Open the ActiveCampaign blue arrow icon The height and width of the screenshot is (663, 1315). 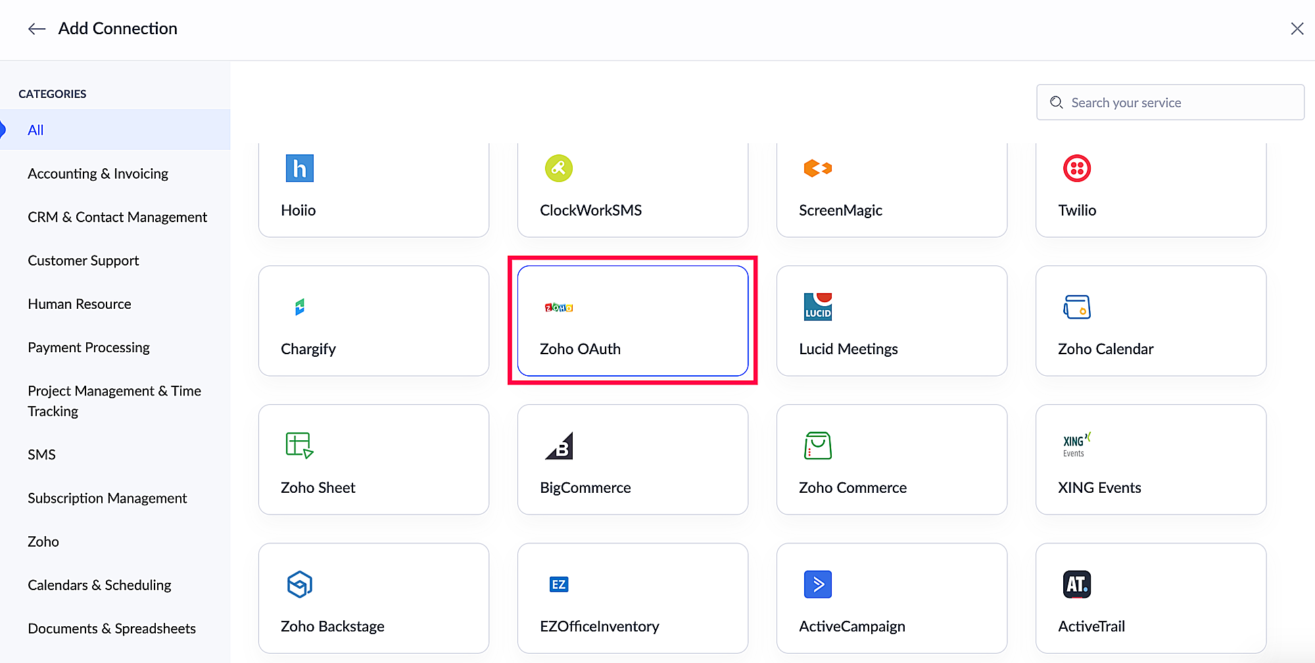pos(817,584)
